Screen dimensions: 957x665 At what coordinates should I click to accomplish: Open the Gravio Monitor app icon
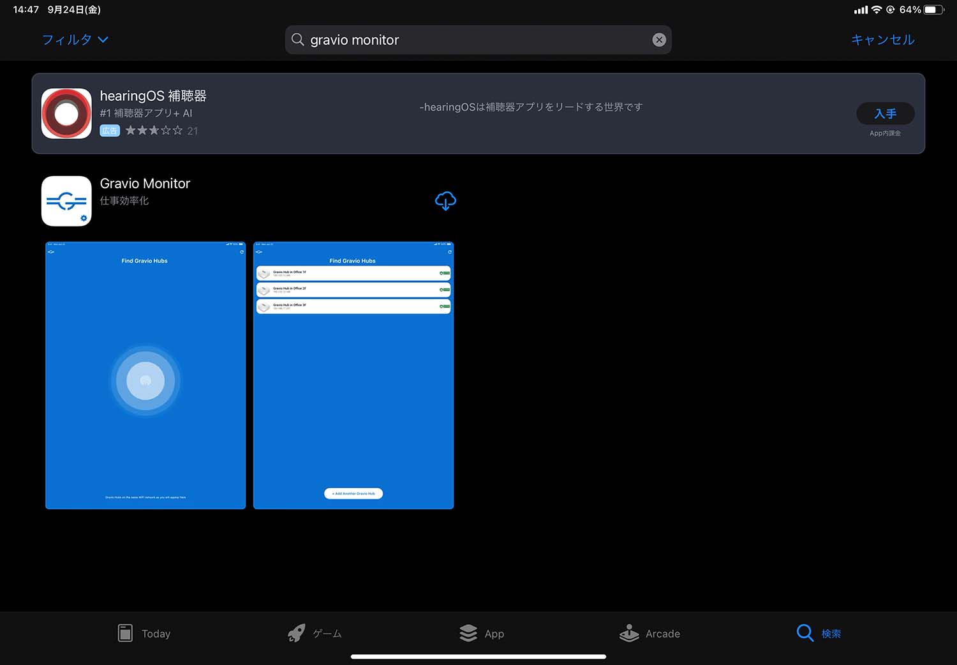(66, 201)
